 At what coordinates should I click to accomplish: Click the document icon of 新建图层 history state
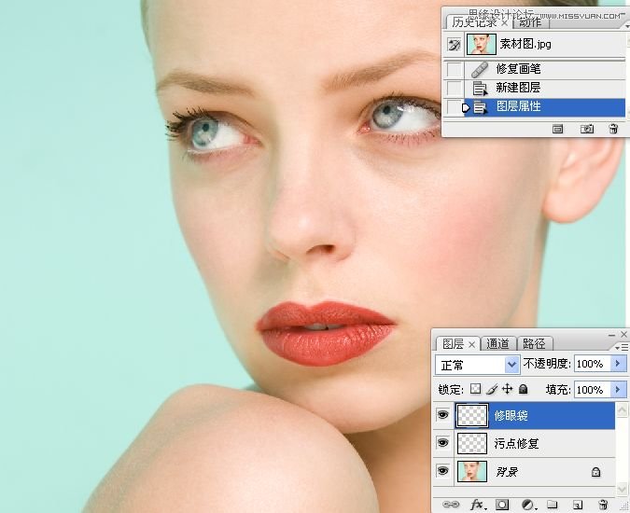click(480, 88)
